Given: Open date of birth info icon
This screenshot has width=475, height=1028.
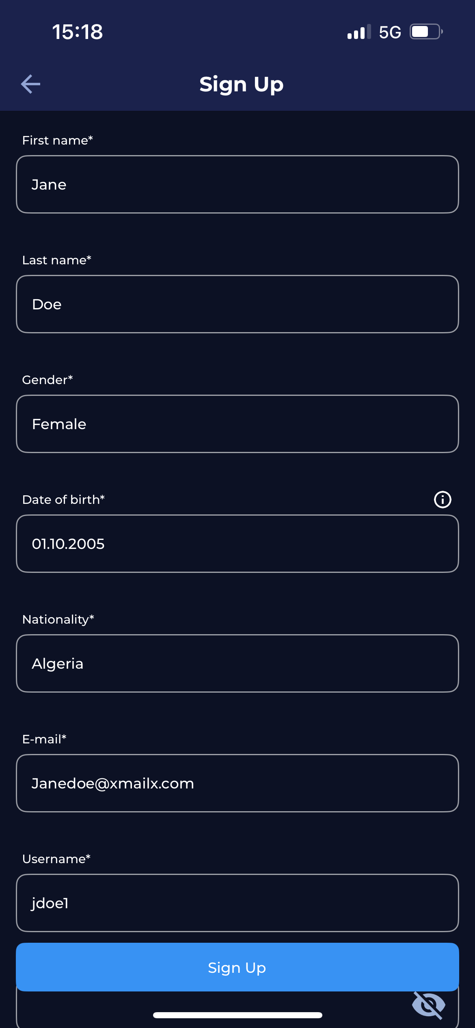Looking at the screenshot, I should coord(443,499).
